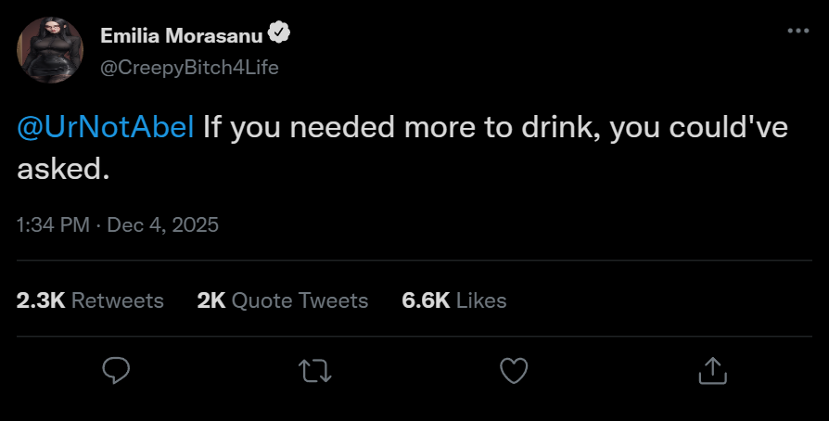This screenshot has height=421, width=829.
Task: Click the "Quote Tweets" label text
Action: pos(300,300)
